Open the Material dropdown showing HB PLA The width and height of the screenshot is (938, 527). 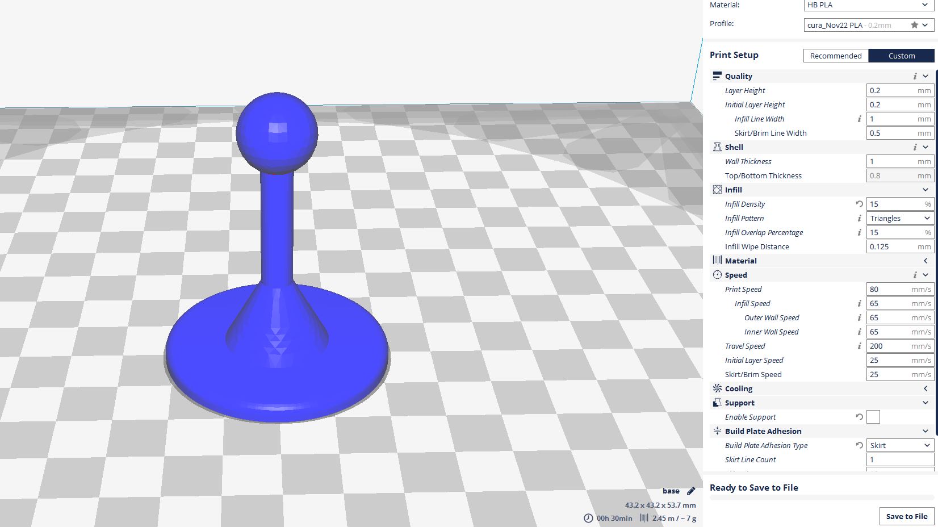pyautogui.click(x=868, y=5)
